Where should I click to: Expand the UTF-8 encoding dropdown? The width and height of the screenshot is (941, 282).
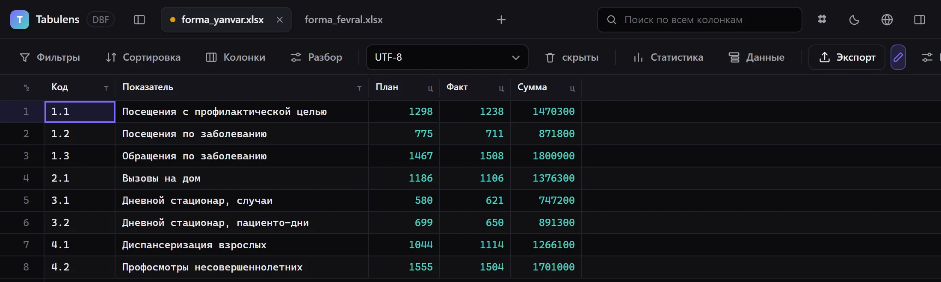point(447,57)
